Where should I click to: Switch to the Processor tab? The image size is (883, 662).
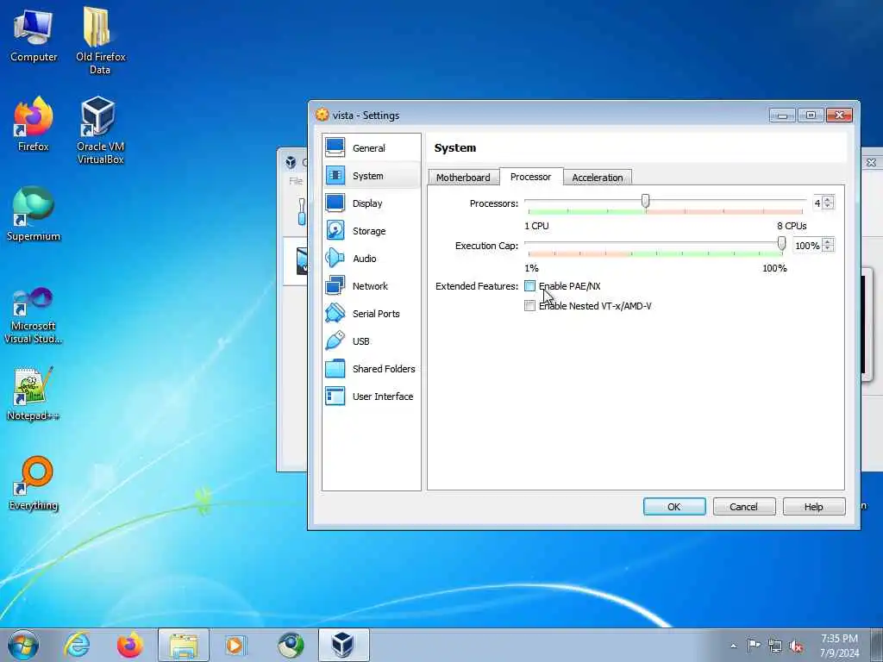point(531,177)
